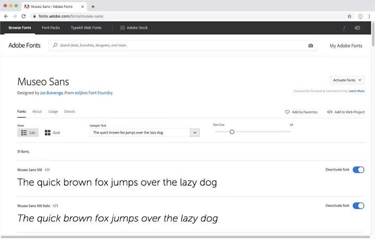Click in the font search field

pos(183,45)
